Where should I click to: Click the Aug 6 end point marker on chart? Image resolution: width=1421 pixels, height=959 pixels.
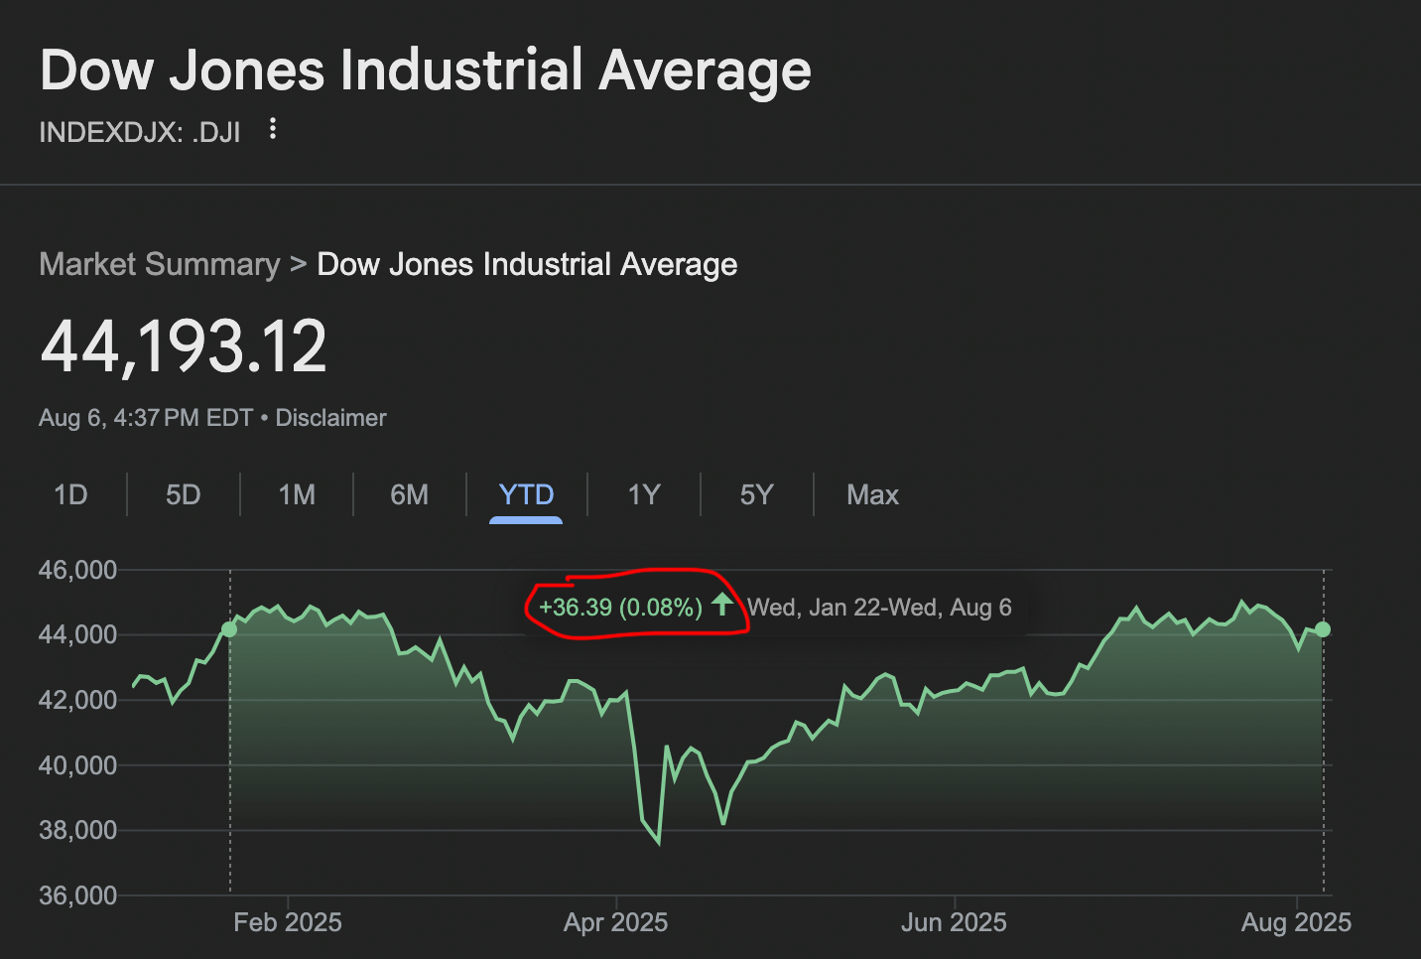point(1323,629)
